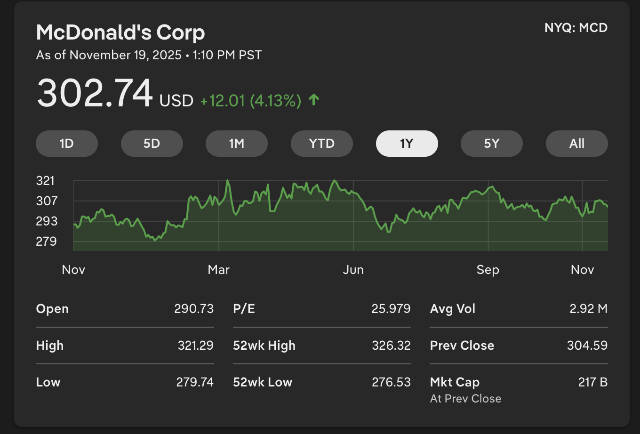Show the All time range
The height and width of the screenshot is (434, 640).
pos(576,144)
